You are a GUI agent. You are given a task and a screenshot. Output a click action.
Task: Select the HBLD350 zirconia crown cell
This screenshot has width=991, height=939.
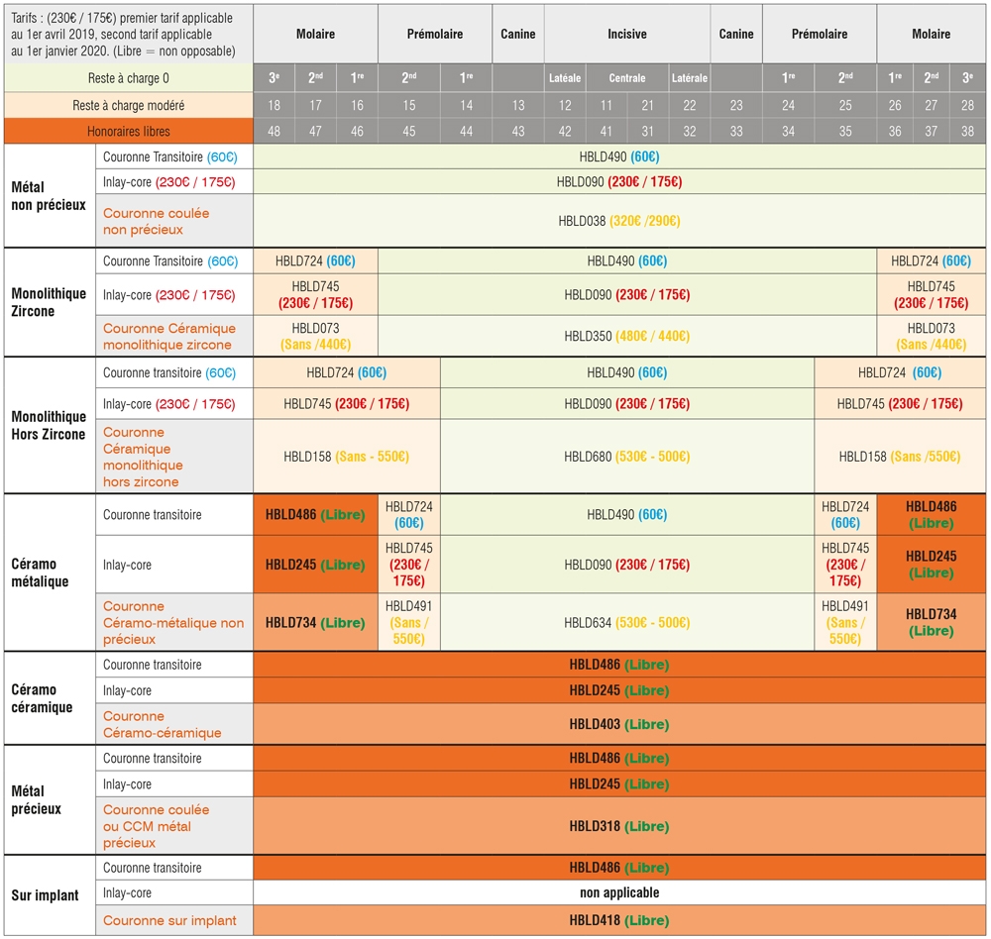click(626, 336)
